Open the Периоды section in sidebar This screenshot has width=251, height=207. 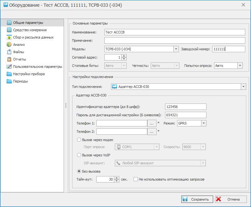click(20, 81)
